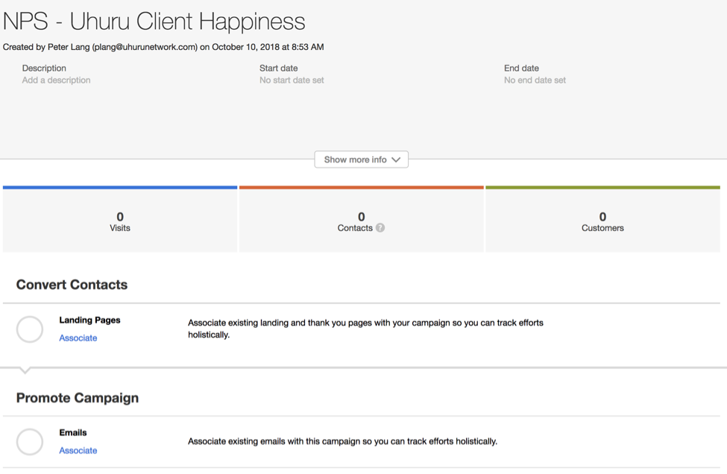
Task: Click Associate link under Emails
Action: tap(78, 450)
